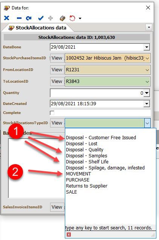This screenshot has height=240, width=159.
Task: Toggle the Complete checkbox
Action: coord(52,113)
